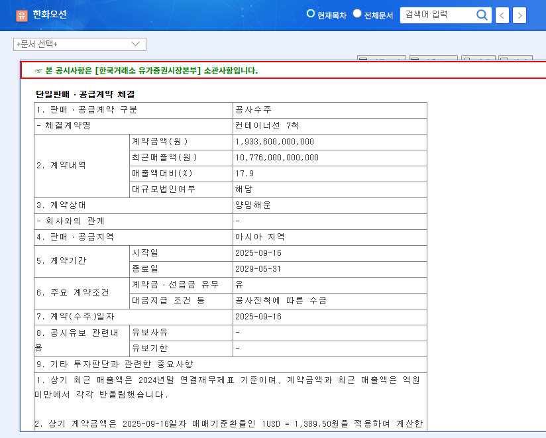
Task: Select counterparty 양밍해운 cell
Action: (330, 205)
